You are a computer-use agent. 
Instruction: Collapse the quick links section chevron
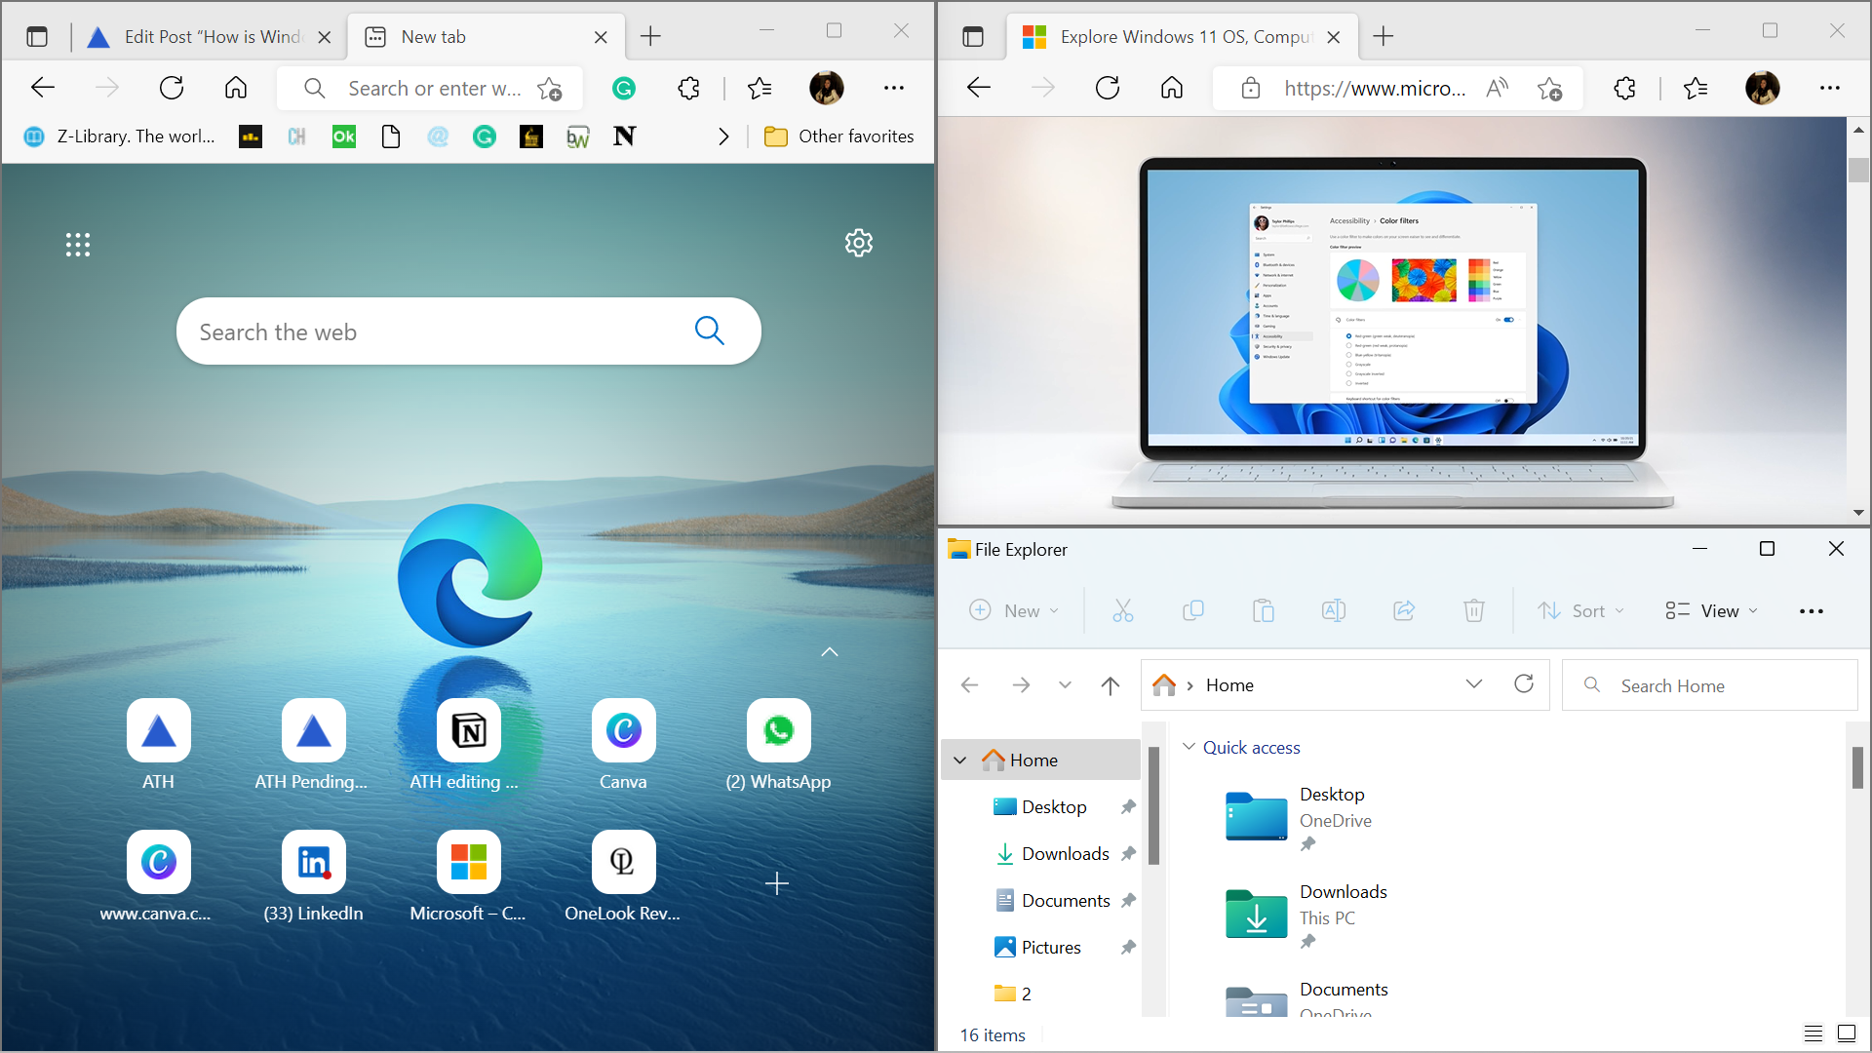(x=830, y=652)
